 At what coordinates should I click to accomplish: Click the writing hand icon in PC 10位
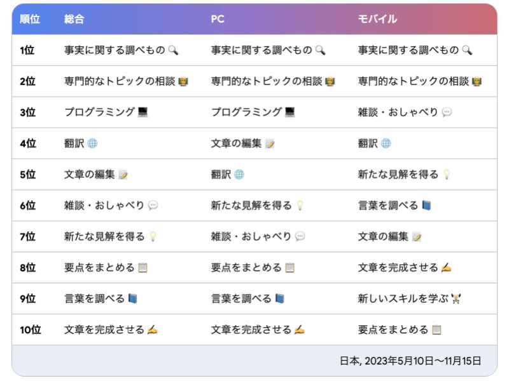coord(299,330)
